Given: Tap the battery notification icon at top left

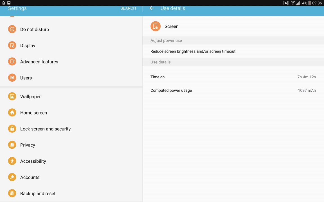Looking at the screenshot, I should click(3, 3).
